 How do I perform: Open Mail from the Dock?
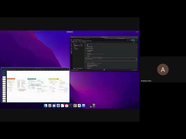[x=54, y=105]
